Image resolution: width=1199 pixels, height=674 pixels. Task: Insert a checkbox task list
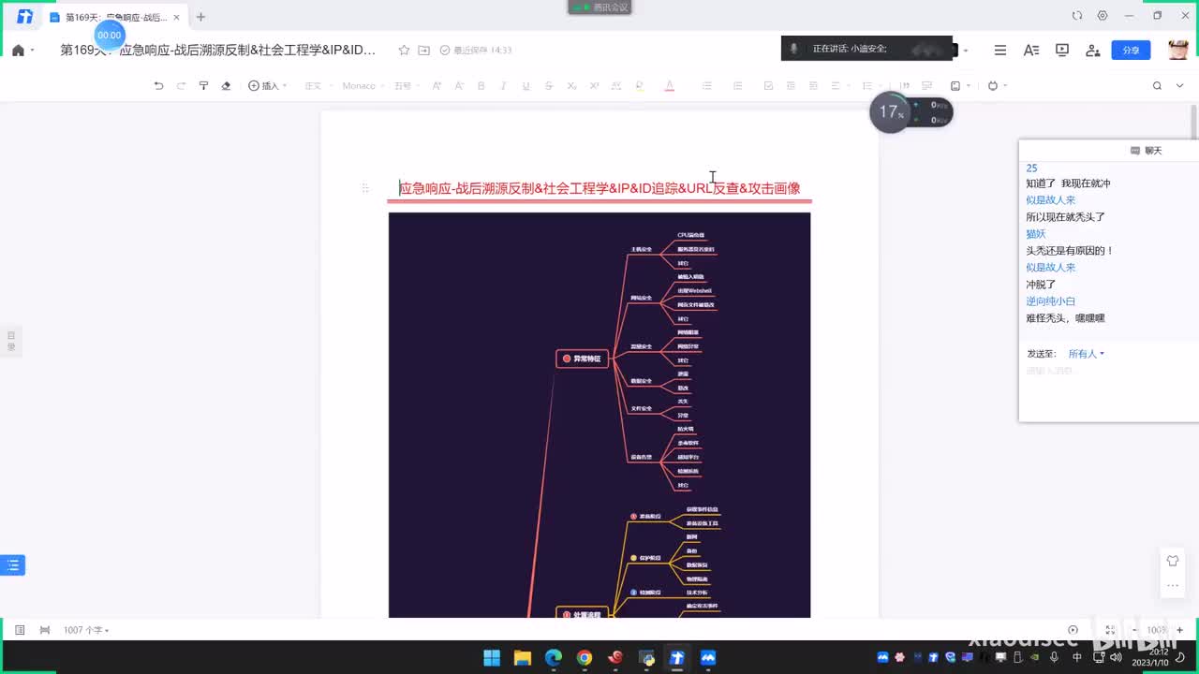769,86
